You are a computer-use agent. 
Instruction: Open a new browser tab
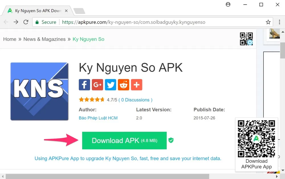[79, 11]
